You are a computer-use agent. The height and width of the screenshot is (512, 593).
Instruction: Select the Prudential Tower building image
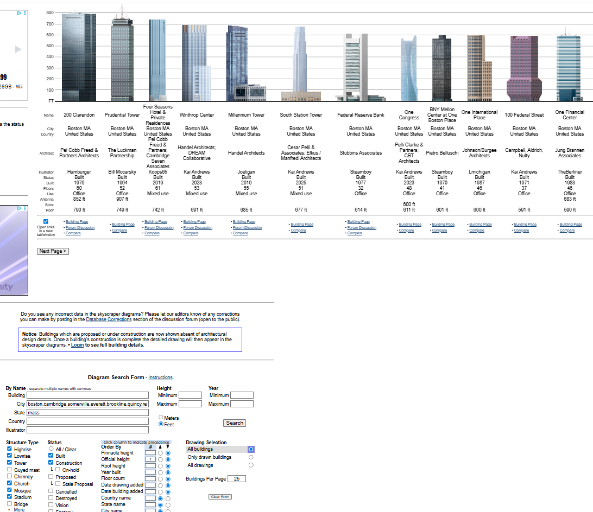pos(122,57)
